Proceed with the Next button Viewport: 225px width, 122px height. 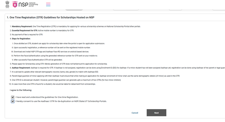tap(156, 113)
